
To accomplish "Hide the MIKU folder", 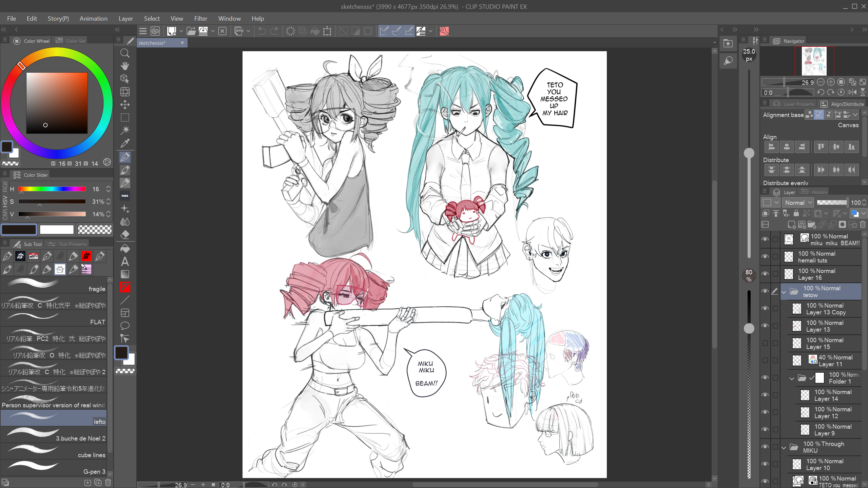I will (x=765, y=447).
